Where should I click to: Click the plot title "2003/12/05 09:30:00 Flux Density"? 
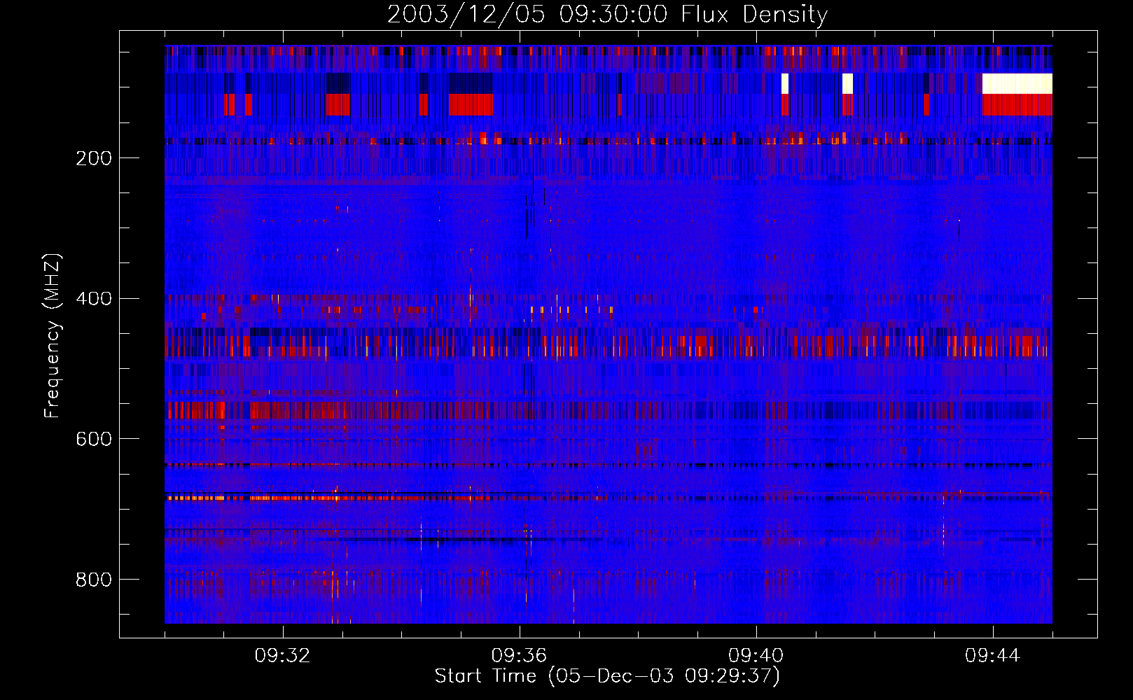607,15
